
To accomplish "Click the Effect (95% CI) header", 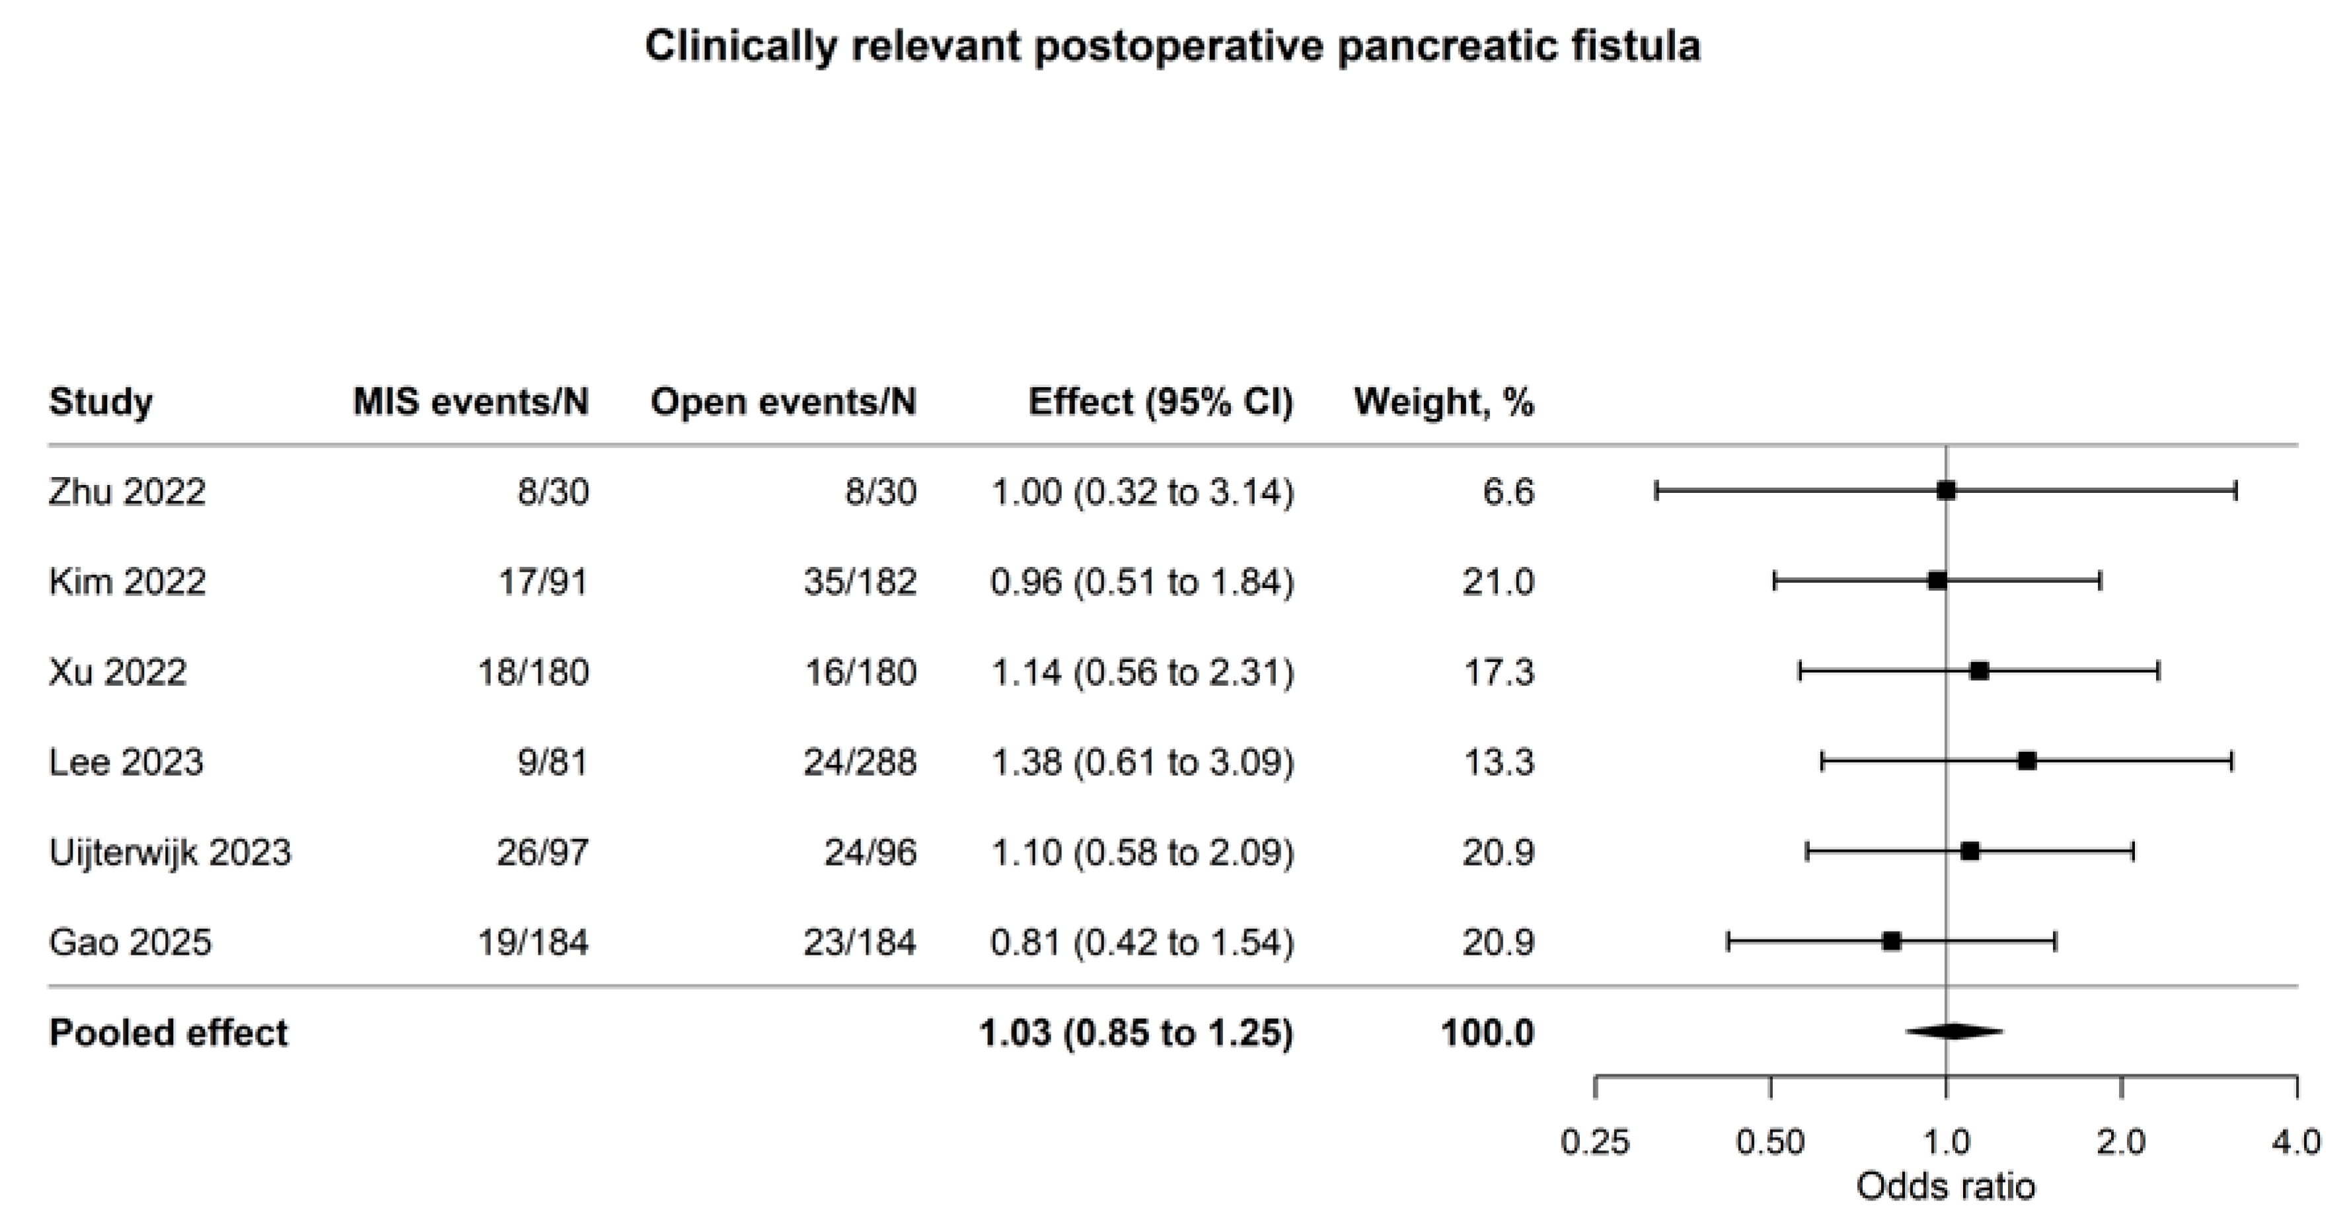I will pyautogui.click(x=1161, y=402).
